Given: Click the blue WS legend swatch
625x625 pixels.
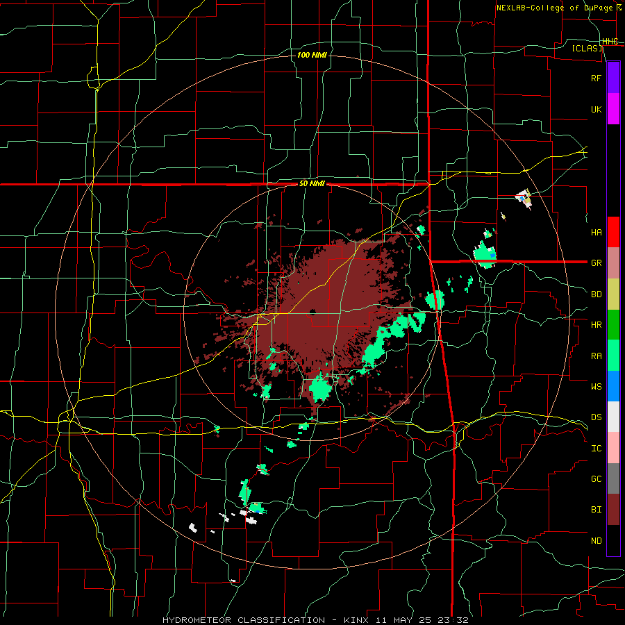Looking at the screenshot, I should point(613,386).
